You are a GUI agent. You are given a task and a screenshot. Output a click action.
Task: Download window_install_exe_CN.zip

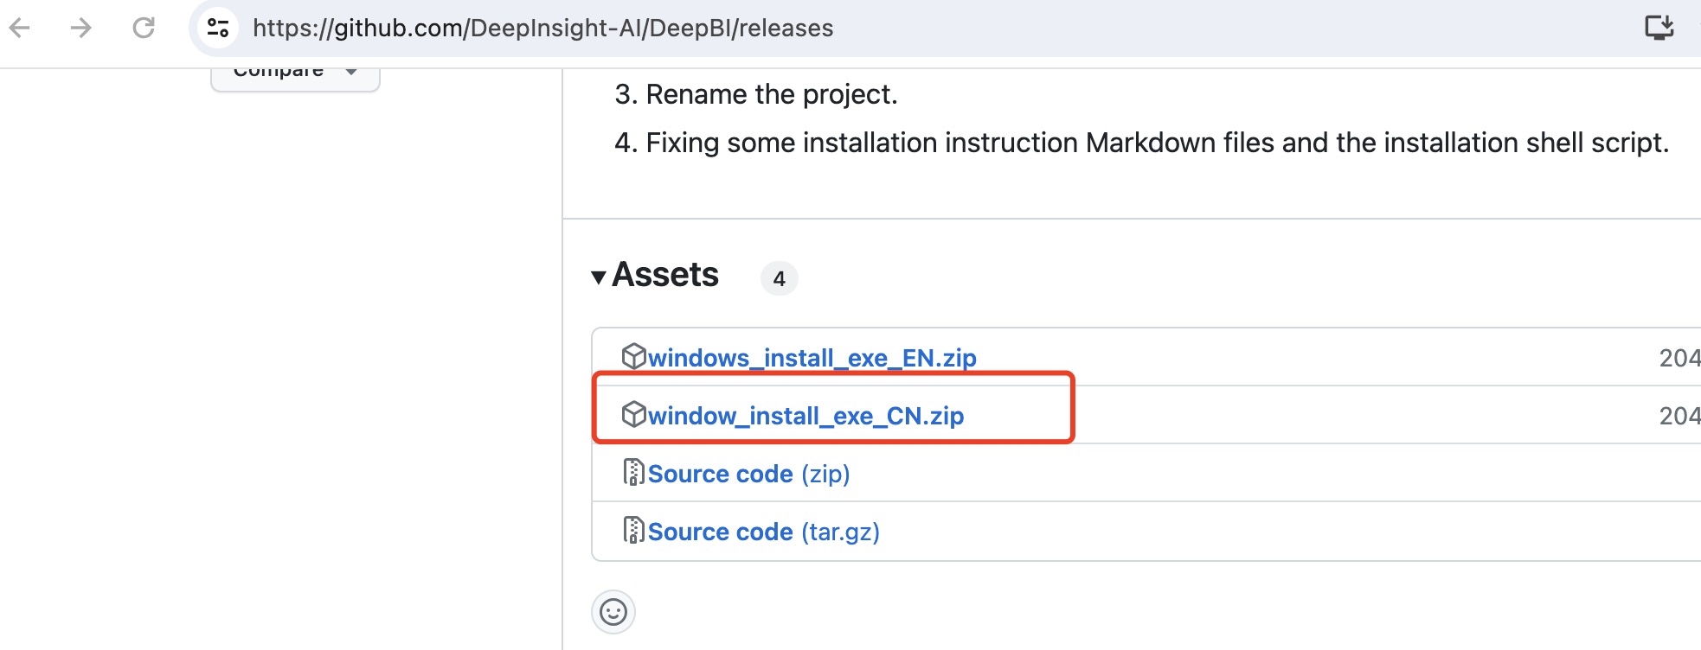[x=806, y=416]
